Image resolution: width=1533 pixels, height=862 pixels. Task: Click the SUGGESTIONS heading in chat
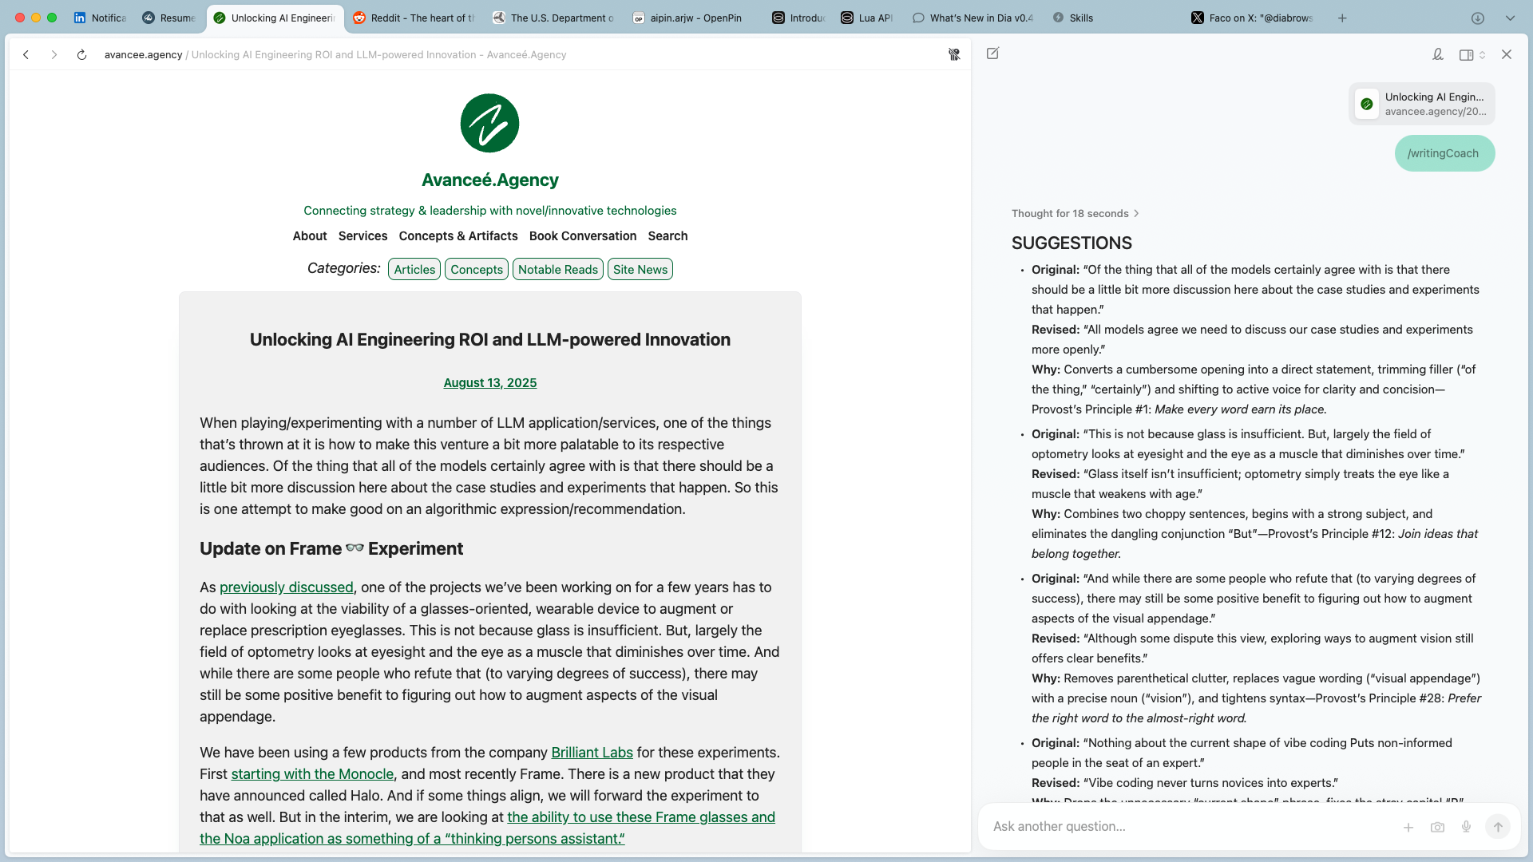pyautogui.click(x=1072, y=243)
